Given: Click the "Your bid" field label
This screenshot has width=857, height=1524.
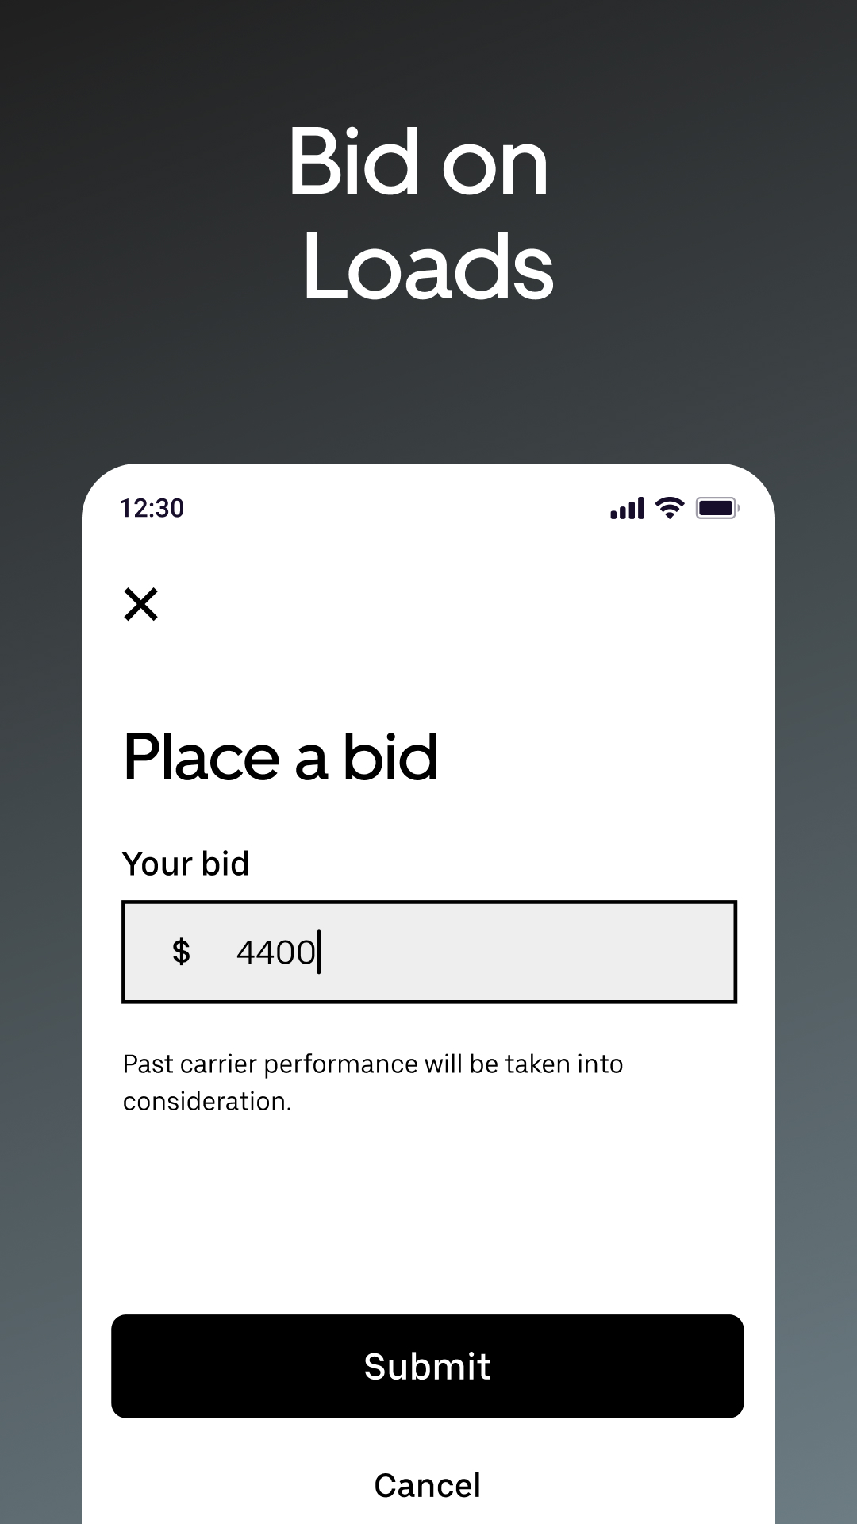Looking at the screenshot, I should coord(186,864).
